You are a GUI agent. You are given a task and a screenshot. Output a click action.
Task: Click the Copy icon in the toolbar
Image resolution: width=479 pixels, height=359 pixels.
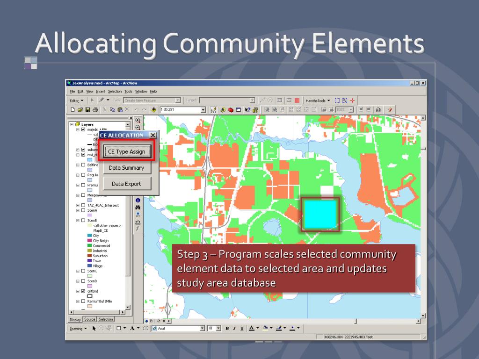[x=112, y=109]
